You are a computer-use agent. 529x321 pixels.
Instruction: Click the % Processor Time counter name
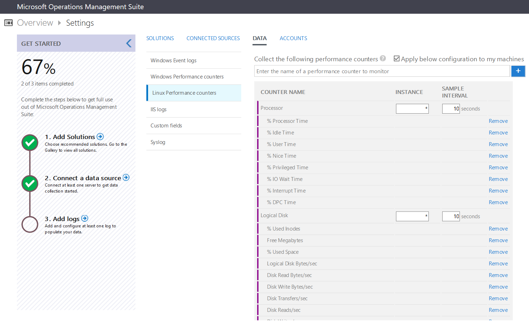point(287,121)
